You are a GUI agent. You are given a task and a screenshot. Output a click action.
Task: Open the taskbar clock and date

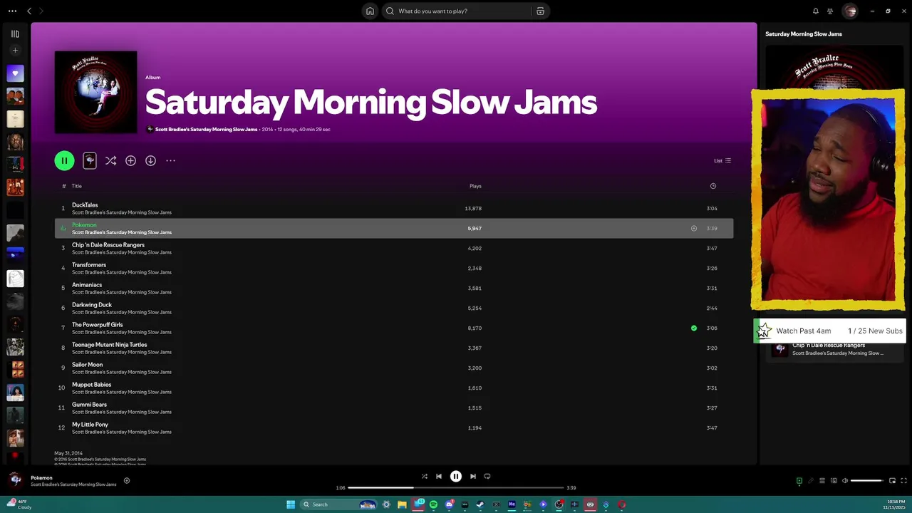pyautogui.click(x=893, y=504)
